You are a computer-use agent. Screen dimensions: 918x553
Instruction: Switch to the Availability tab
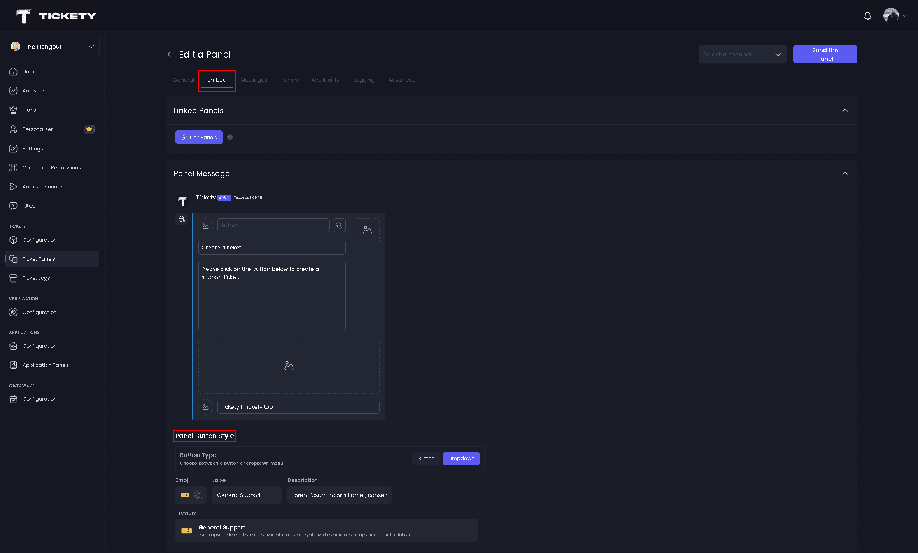(326, 80)
